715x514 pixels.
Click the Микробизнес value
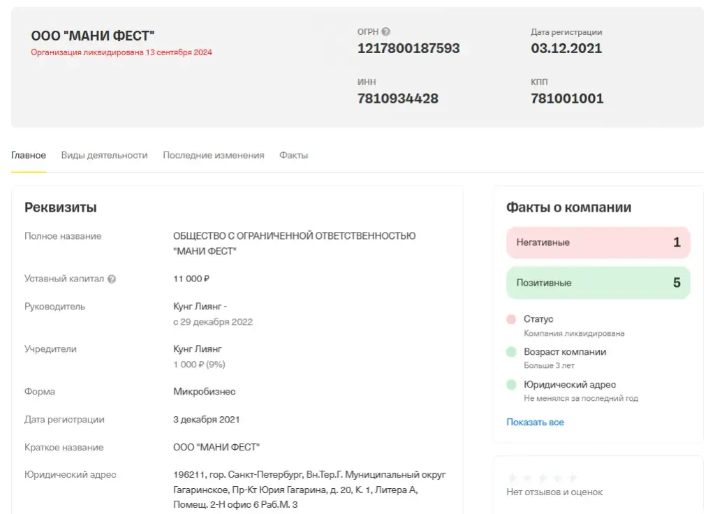pos(205,391)
